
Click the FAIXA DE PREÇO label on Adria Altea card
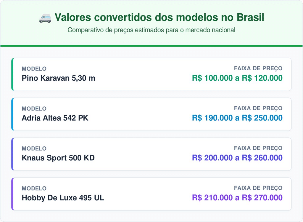point(258,108)
